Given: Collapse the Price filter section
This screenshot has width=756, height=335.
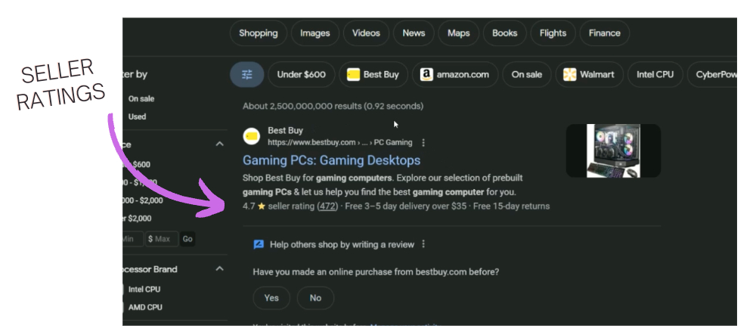Looking at the screenshot, I should pyautogui.click(x=219, y=144).
